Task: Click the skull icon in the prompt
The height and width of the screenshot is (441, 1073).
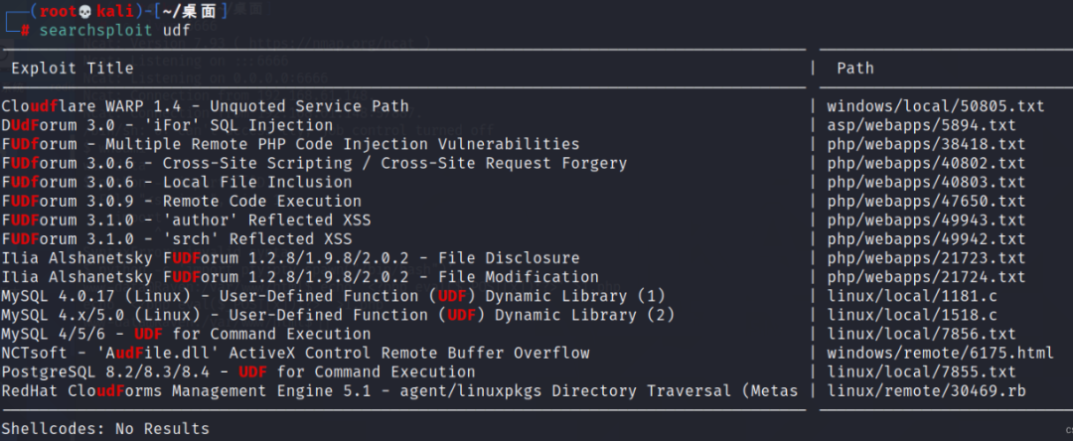Action: tap(85, 12)
